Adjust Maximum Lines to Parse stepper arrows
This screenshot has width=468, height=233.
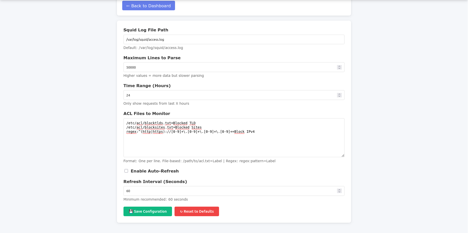tap(339, 67)
